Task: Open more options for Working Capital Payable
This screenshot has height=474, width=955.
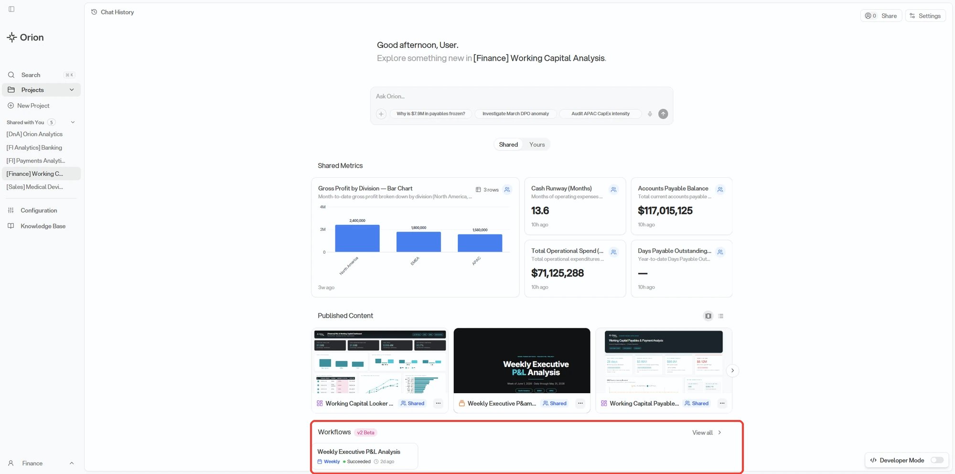Action: pos(722,403)
